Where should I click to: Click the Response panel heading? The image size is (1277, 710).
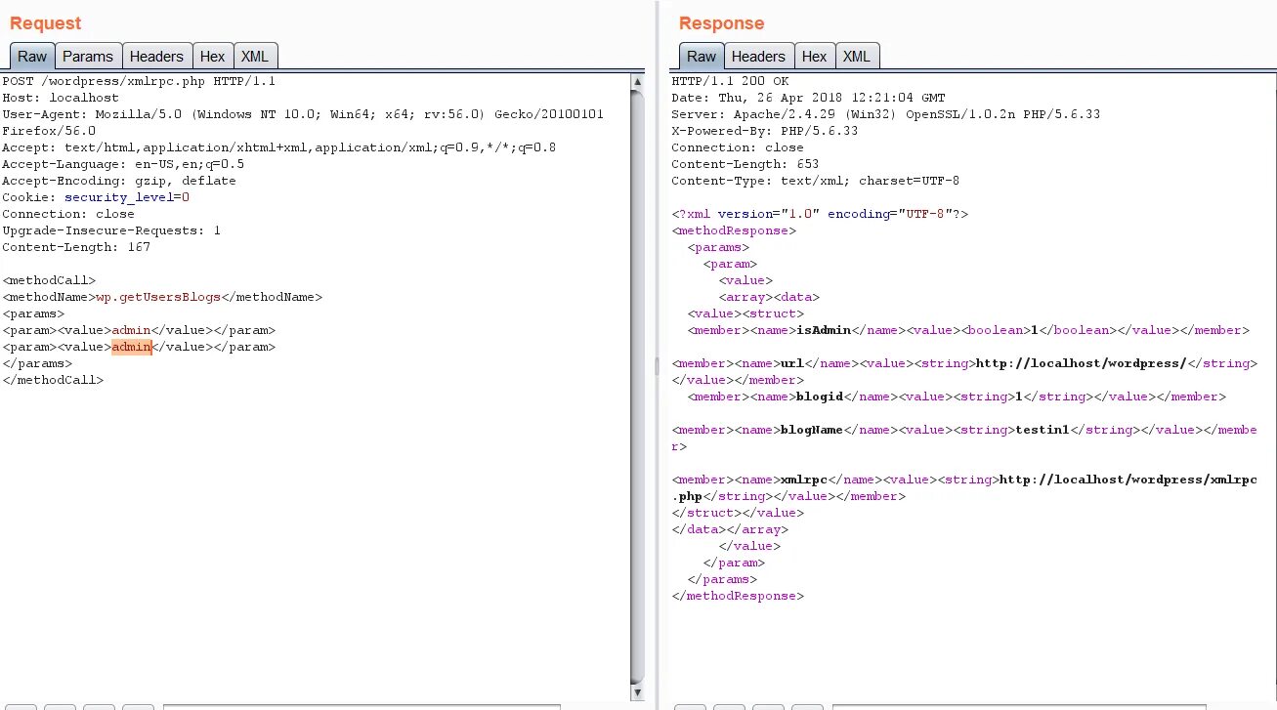tap(722, 23)
